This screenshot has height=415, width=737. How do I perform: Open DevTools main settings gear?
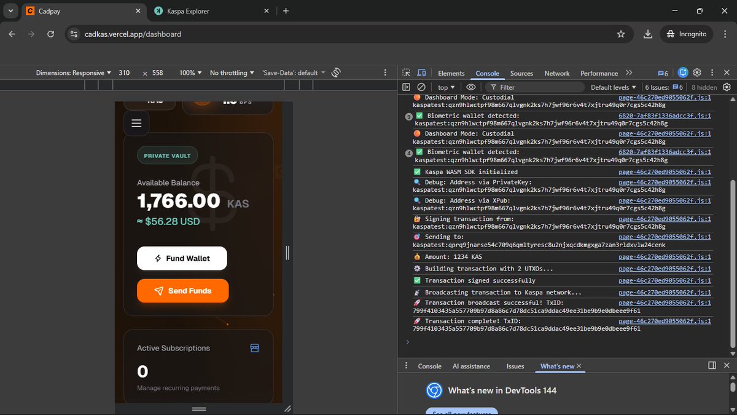click(698, 73)
